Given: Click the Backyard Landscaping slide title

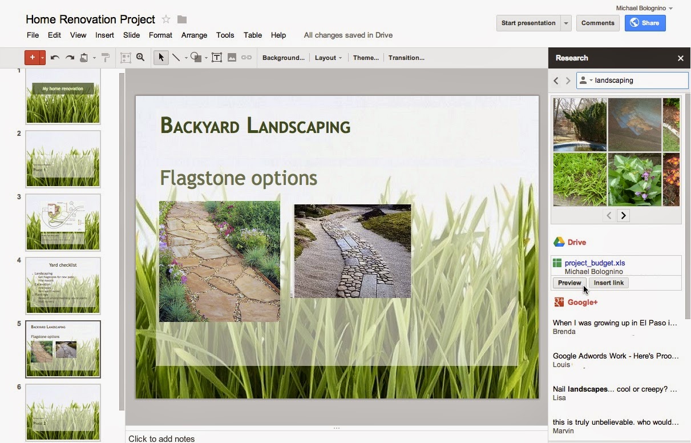Looking at the screenshot, I should (x=255, y=125).
